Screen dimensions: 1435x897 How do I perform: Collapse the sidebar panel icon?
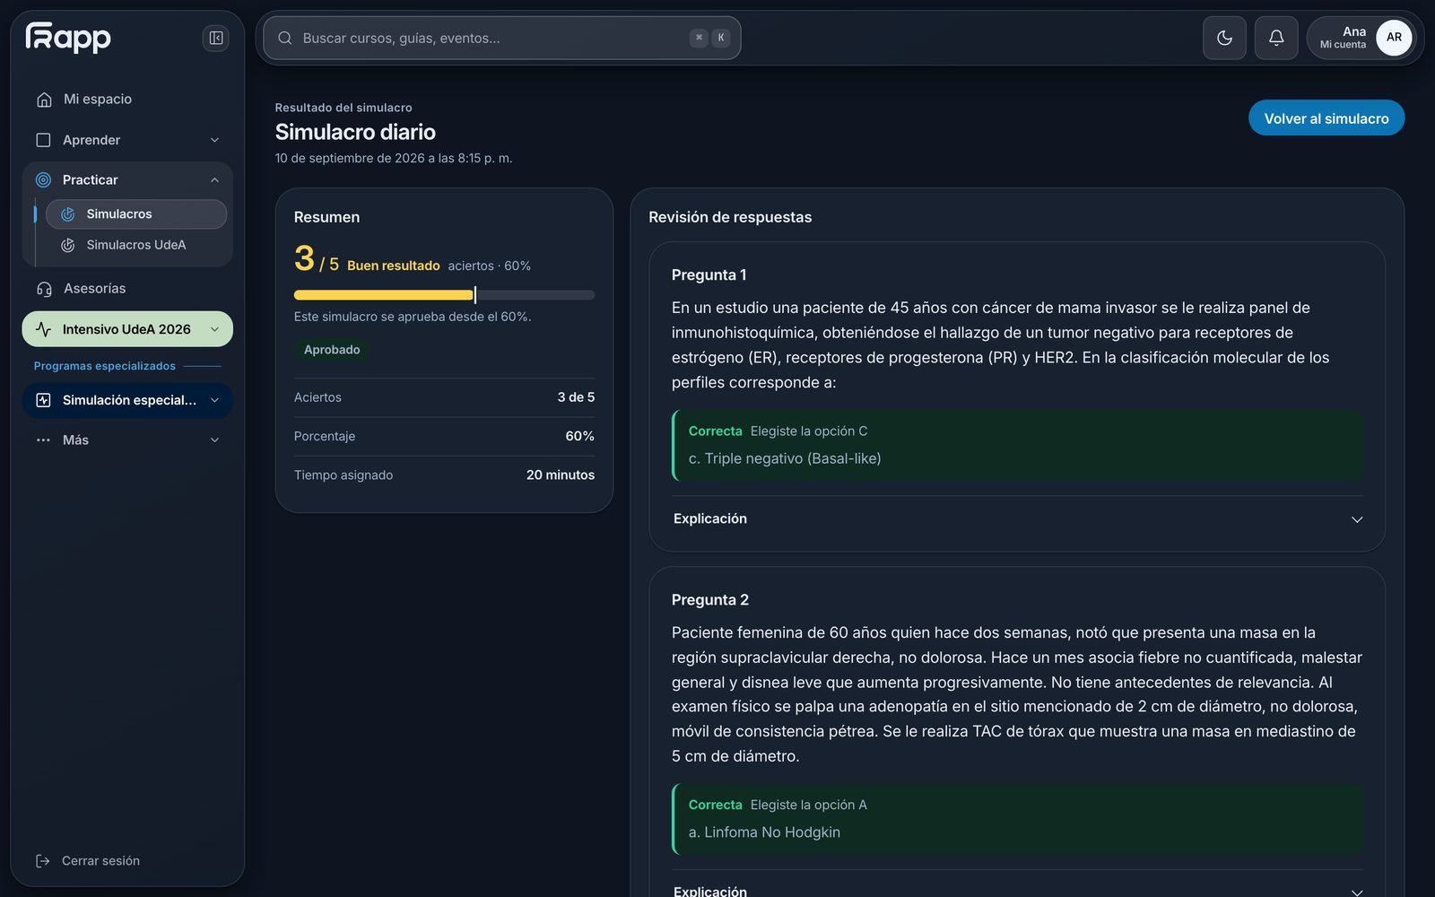216,38
